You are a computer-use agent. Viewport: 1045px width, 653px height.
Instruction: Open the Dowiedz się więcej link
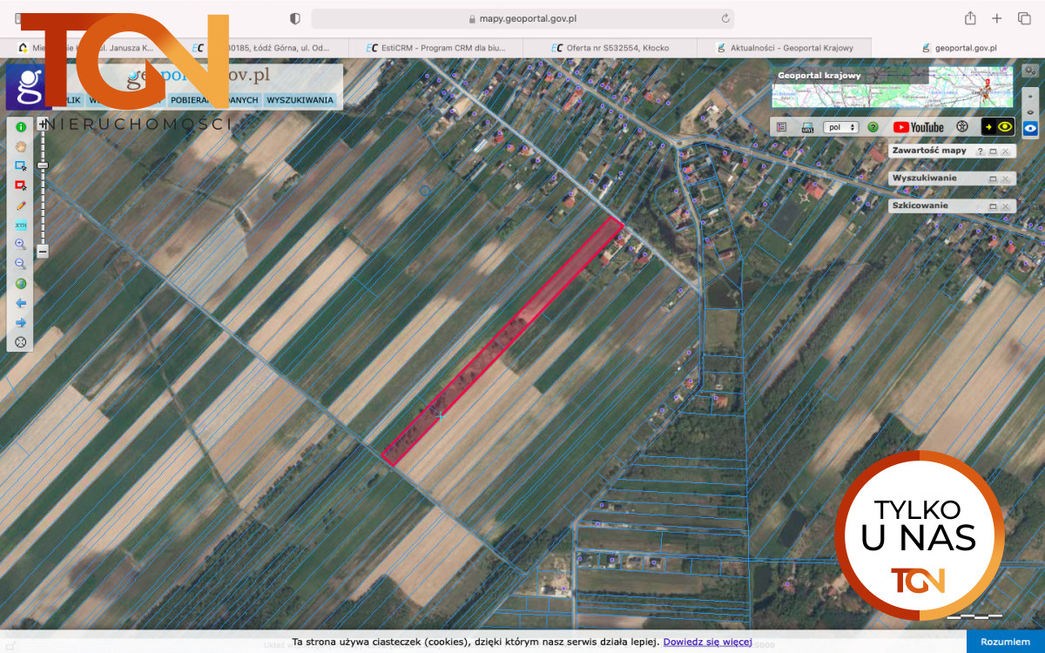(x=707, y=642)
